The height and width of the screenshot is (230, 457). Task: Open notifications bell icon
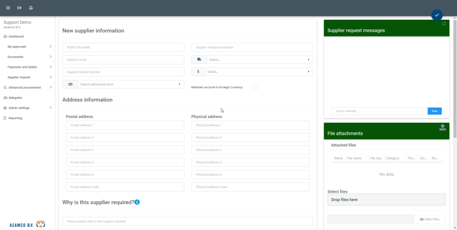pos(31,8)
